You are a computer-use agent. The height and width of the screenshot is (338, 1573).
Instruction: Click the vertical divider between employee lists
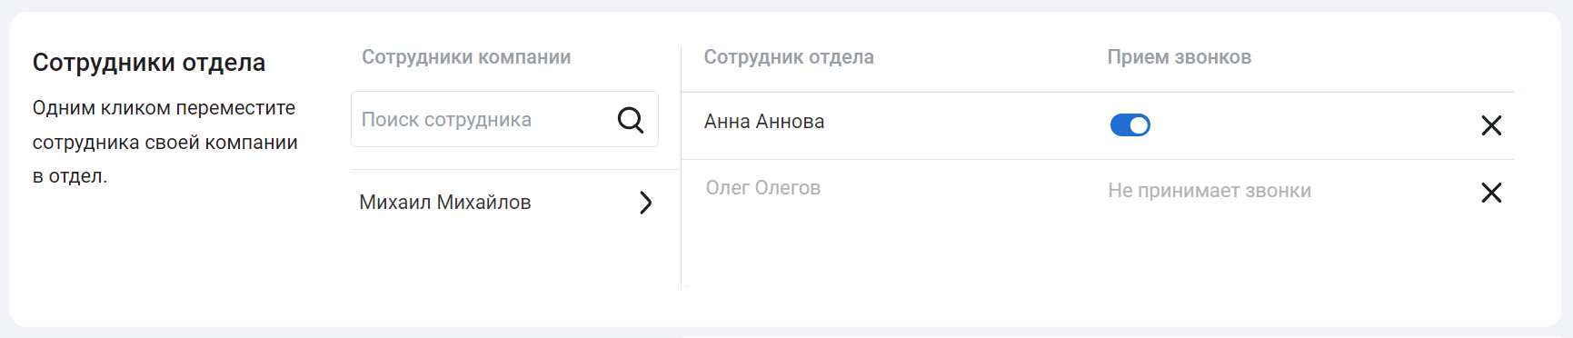pos(681,166)
